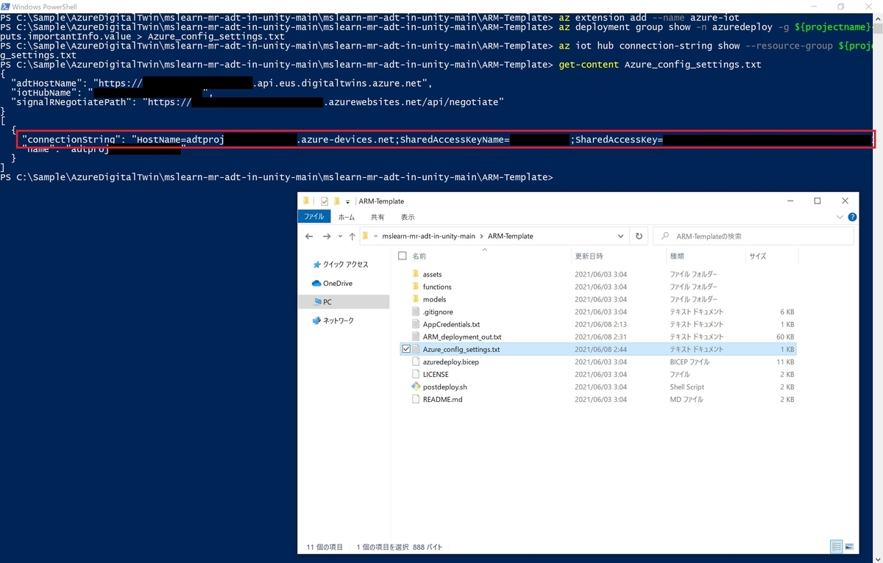Open the models folder icon
This screenshot has width=883, height=563.
416,299
